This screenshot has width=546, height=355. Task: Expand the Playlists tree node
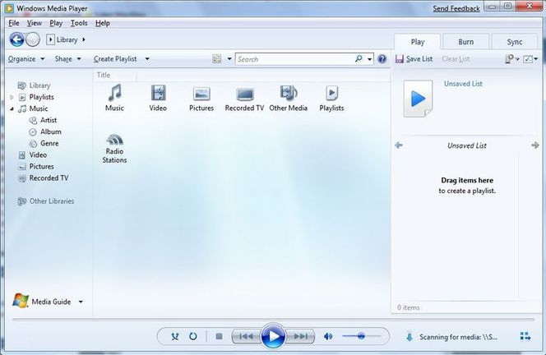coord(12,97)
